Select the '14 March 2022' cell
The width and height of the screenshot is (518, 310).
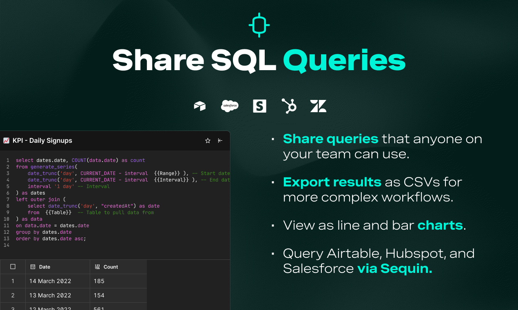click(x=58, y=281)
